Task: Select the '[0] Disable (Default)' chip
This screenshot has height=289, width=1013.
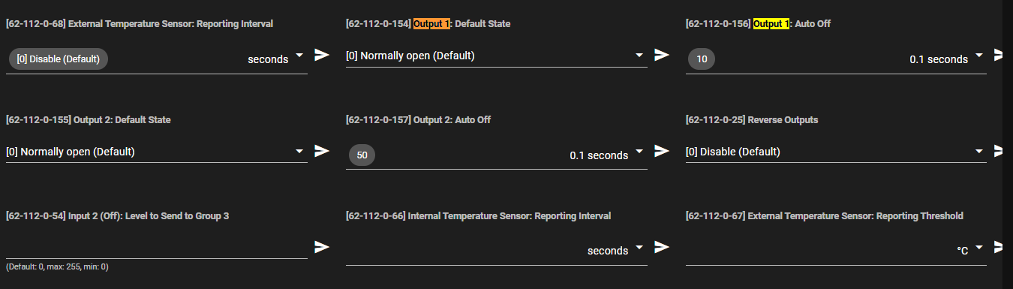Action: tap(59, 59)
